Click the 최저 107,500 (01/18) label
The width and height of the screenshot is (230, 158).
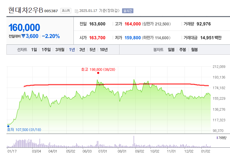[x=24, y=130]
